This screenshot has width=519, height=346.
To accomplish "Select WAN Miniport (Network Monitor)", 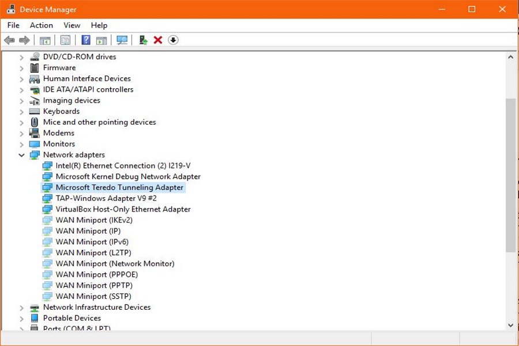I will pos(115,264).
